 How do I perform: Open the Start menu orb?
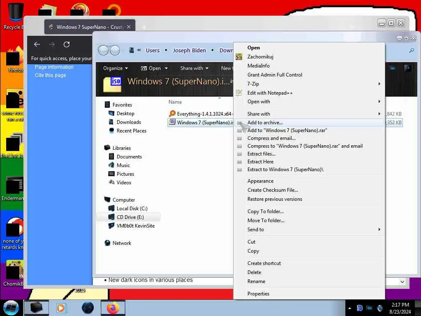[11, 308]
